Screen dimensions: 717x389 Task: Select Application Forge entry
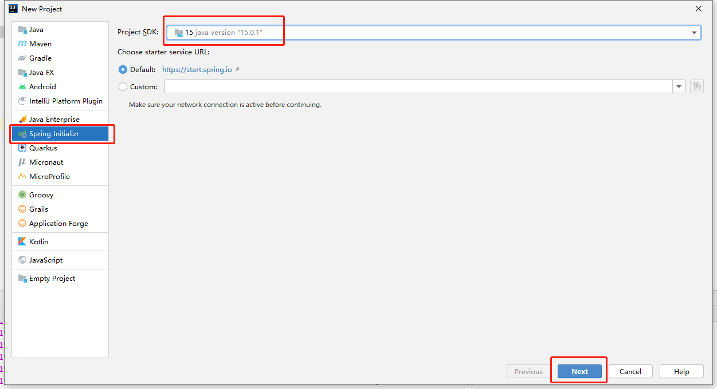(x=60, y=224)
